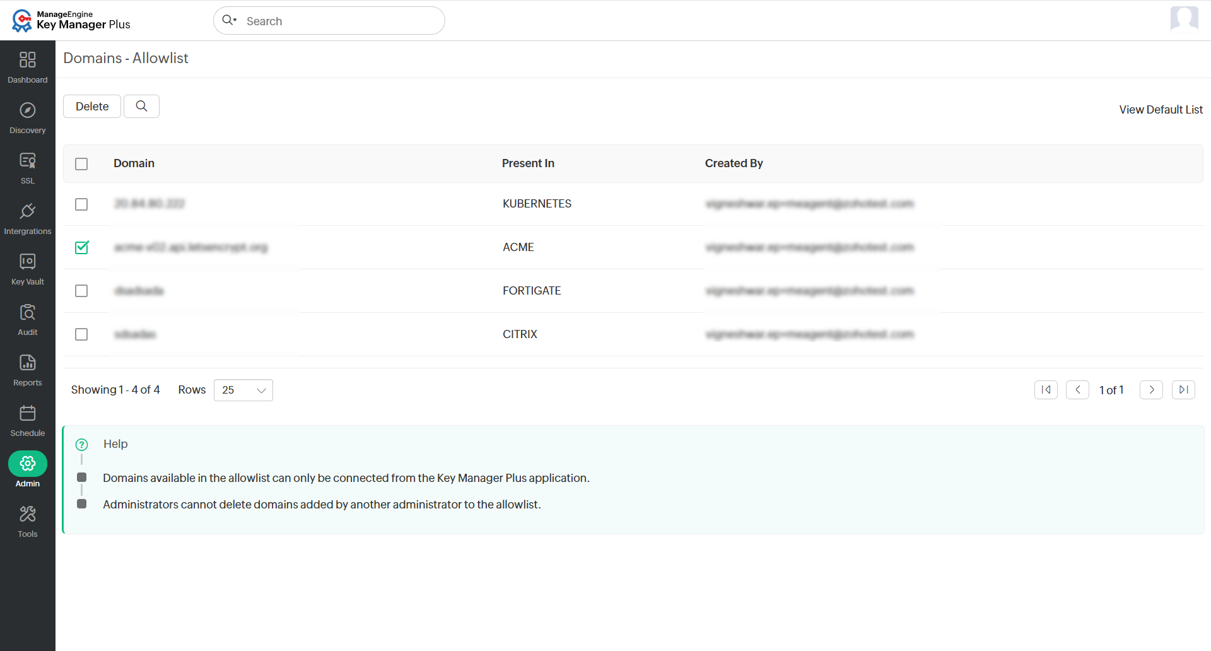Select the CITRIX cell

click(520, 334)
